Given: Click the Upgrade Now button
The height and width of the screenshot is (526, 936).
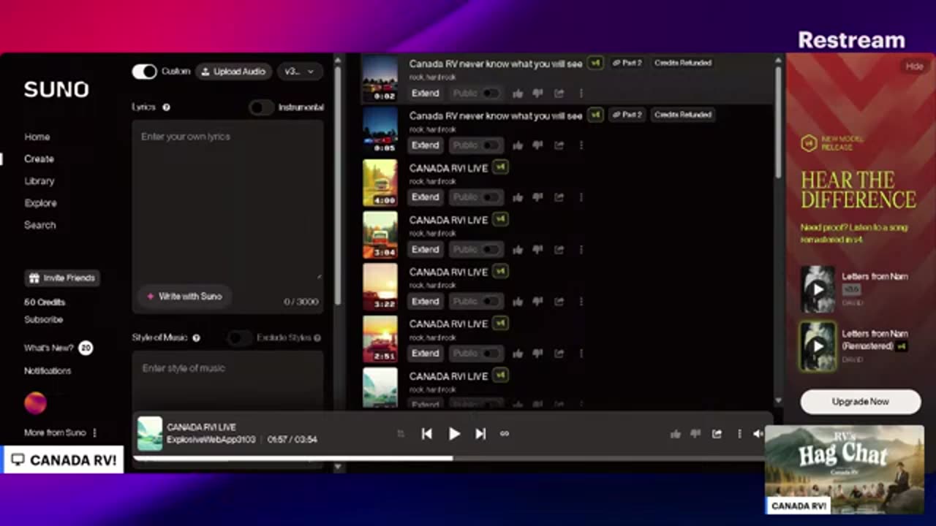Looking at the screenshot, I should (860, 401).
